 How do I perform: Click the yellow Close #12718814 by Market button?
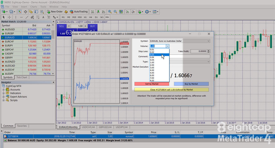coord(171,90)
